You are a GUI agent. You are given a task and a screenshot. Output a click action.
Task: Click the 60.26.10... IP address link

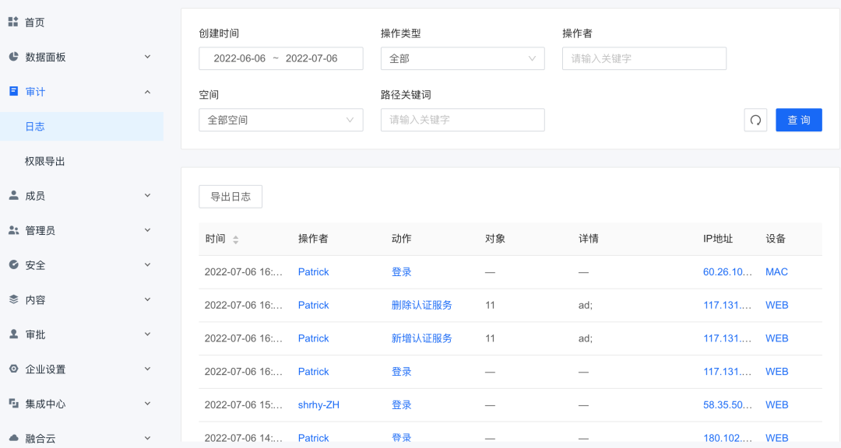[x=727, y=271]
